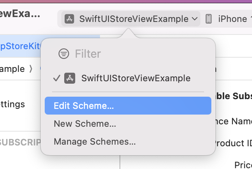Open the ettings item in sidebar

click(x=12, y=104)
